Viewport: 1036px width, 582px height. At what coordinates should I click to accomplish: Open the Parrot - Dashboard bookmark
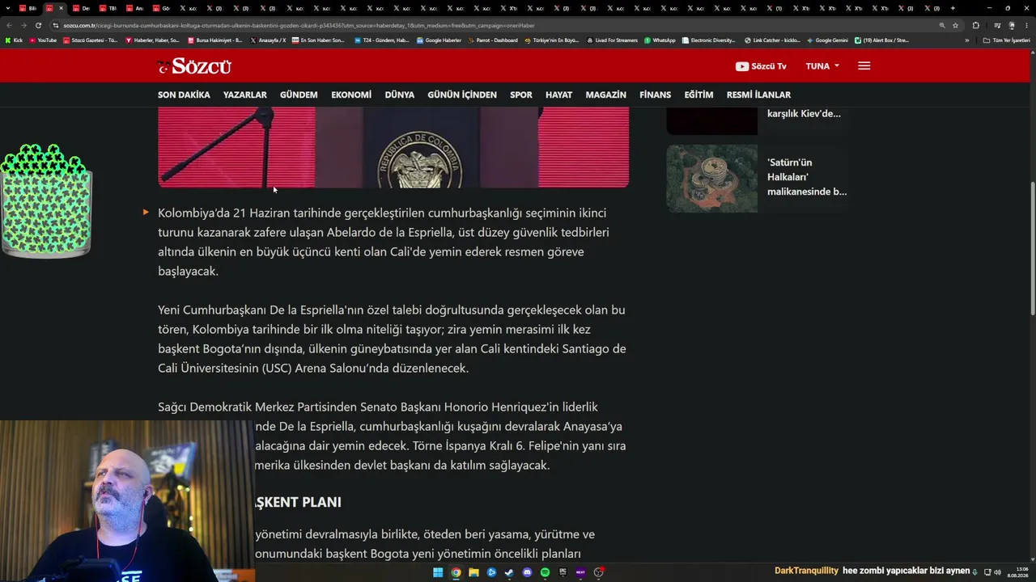click(x=493, y=40)
